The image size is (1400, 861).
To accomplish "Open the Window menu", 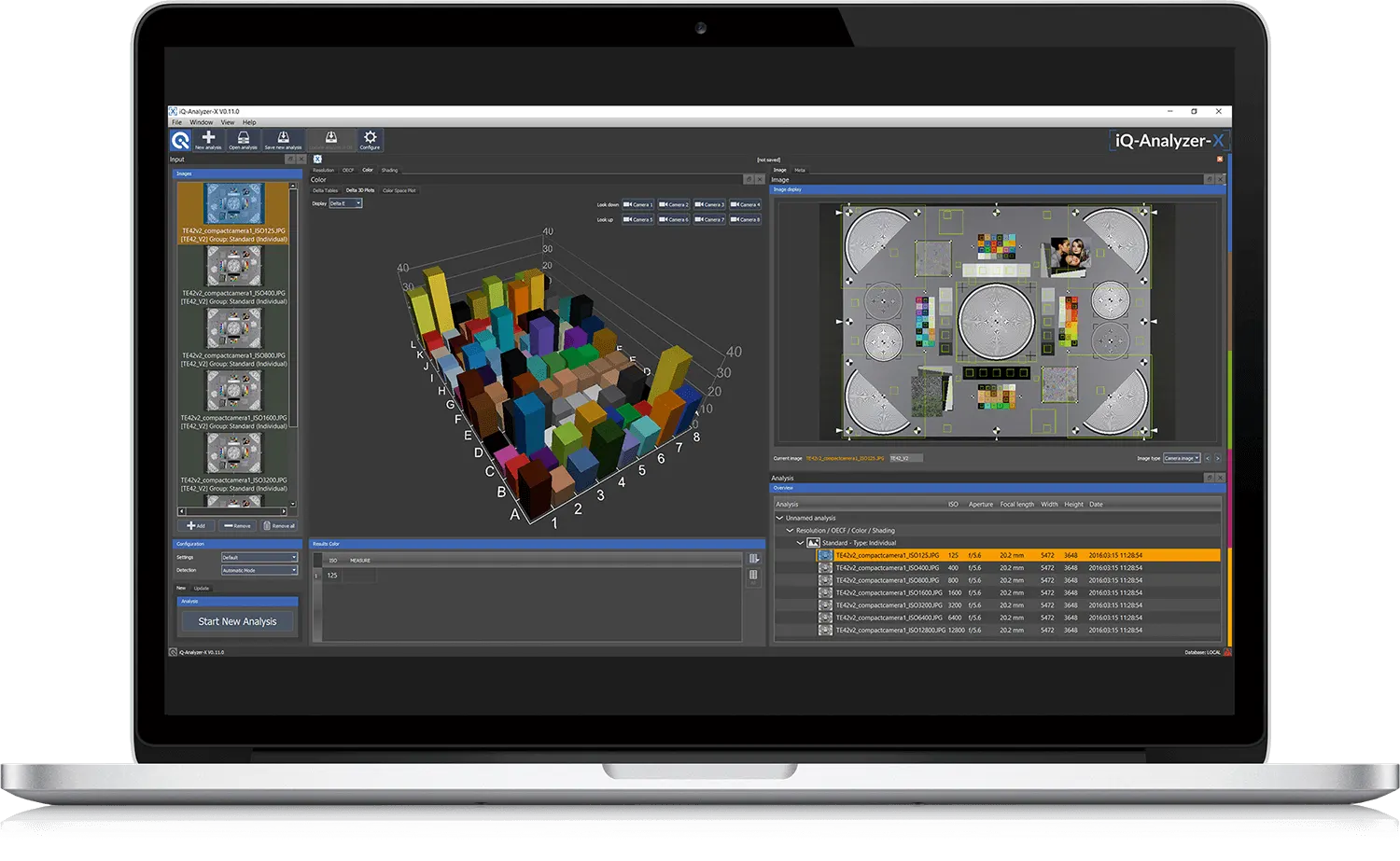I will pyautogui.click(x=202, y=122).
